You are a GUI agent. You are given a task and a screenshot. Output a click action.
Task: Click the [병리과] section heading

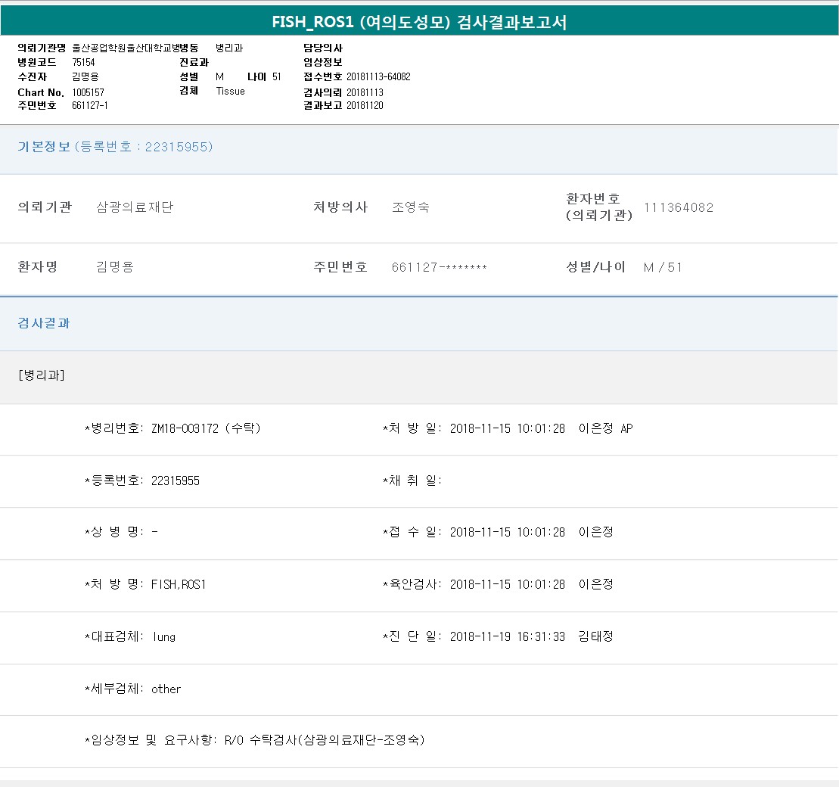coord(41,375)
